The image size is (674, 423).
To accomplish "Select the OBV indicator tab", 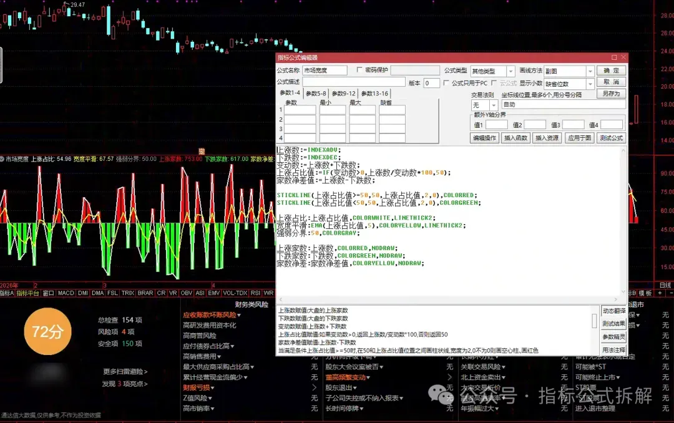I will coord(186,293).
